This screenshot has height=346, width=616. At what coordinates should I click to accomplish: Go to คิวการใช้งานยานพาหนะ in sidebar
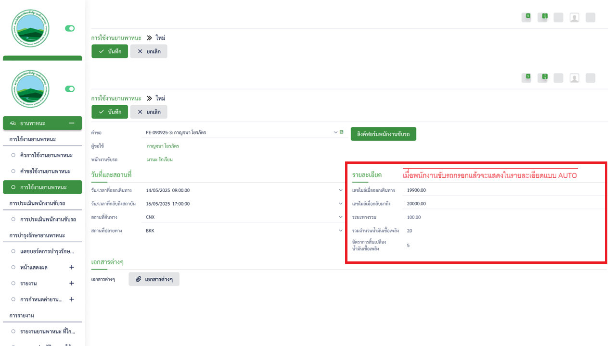tap(46, 155)
